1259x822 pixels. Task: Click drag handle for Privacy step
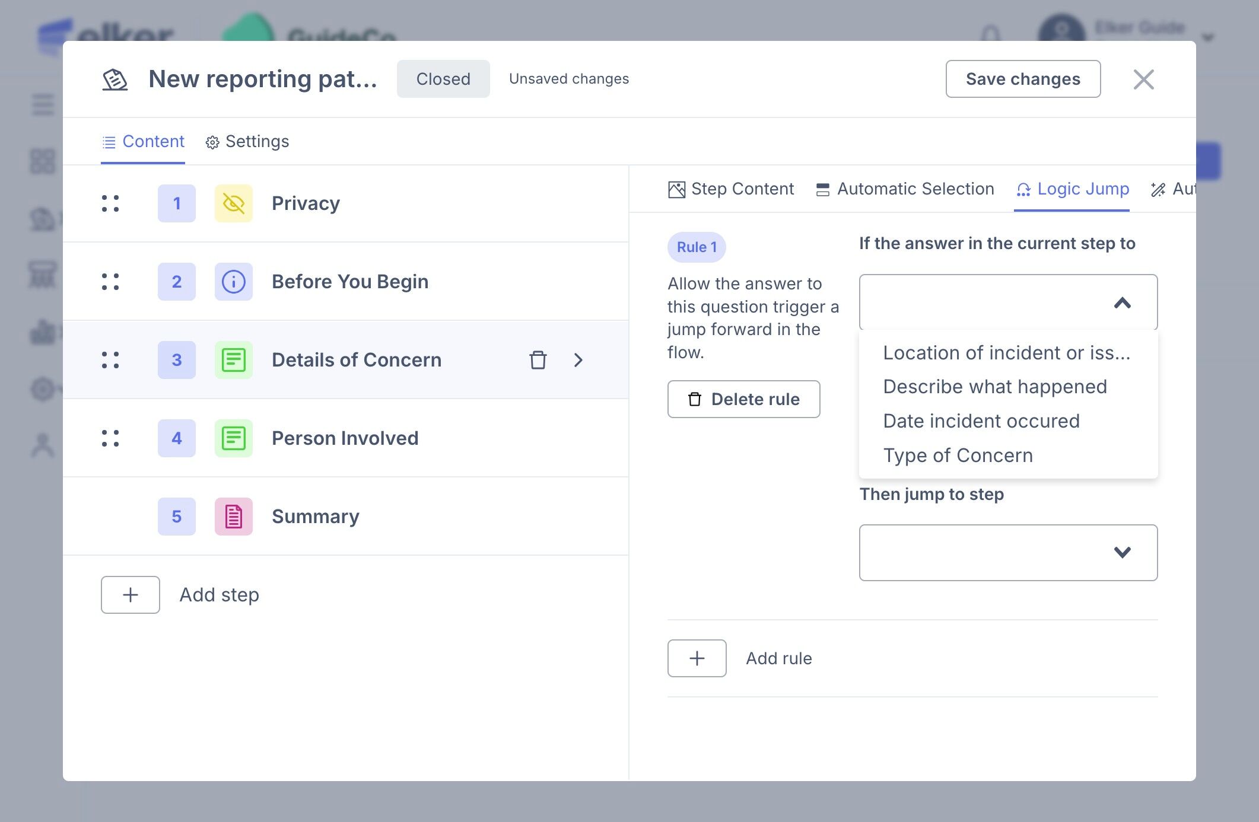[110, 203]
